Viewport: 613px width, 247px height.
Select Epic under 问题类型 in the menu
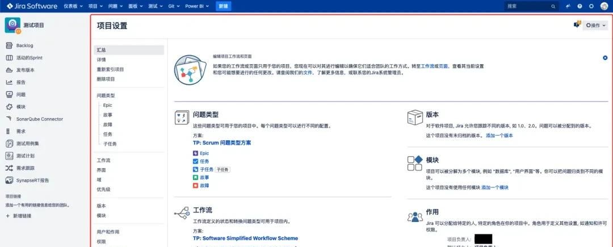[107, 105]
